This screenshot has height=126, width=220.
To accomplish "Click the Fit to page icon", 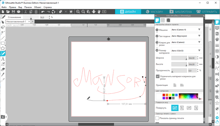I will (x=104, y=12).
